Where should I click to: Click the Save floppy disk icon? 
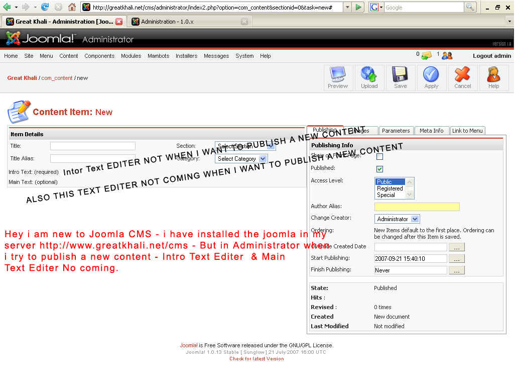(400, 77)
